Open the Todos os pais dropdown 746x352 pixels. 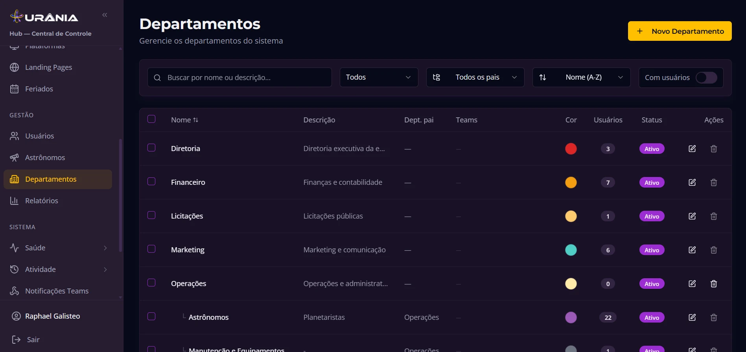point(475,77)
